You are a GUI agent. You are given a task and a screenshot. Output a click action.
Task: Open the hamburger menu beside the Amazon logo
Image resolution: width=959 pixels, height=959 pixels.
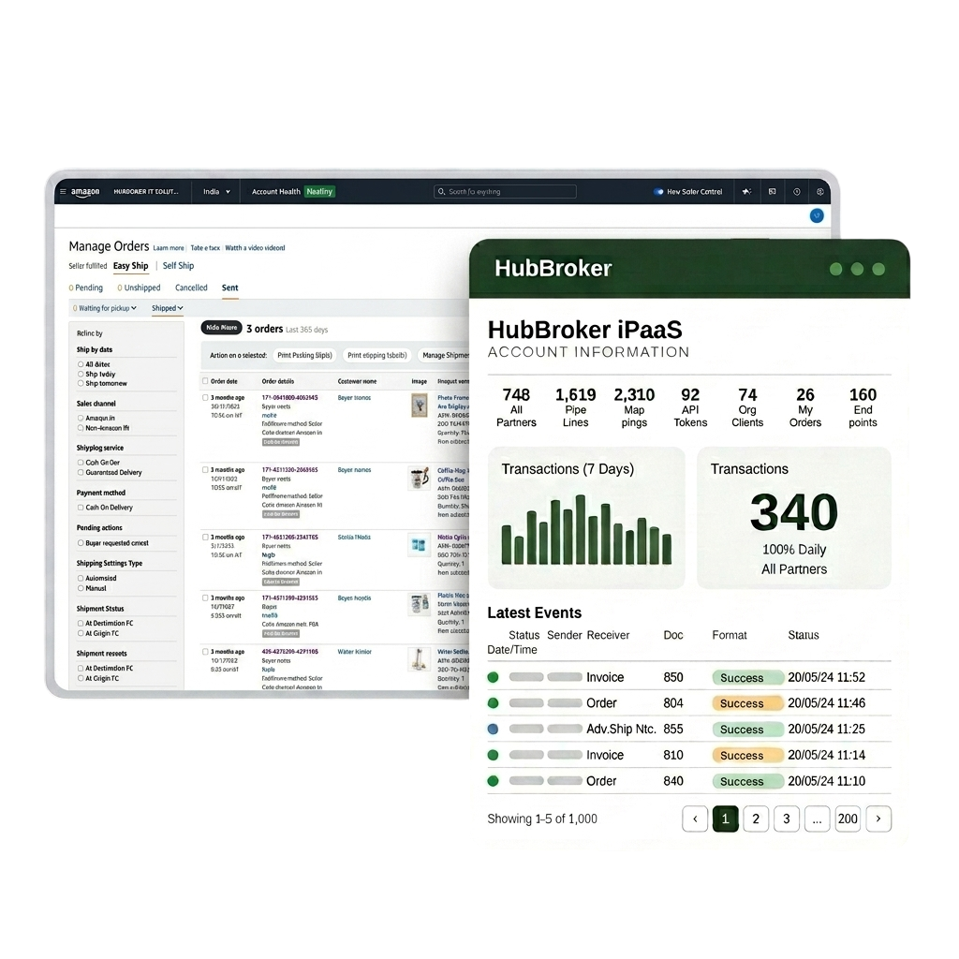pos(63,191)
